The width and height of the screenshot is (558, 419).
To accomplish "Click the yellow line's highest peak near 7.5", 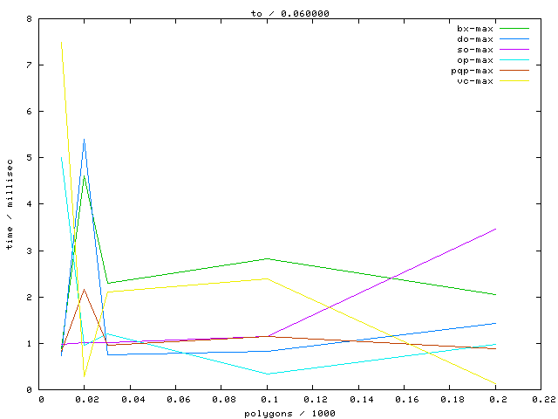I will pos(61,42).
